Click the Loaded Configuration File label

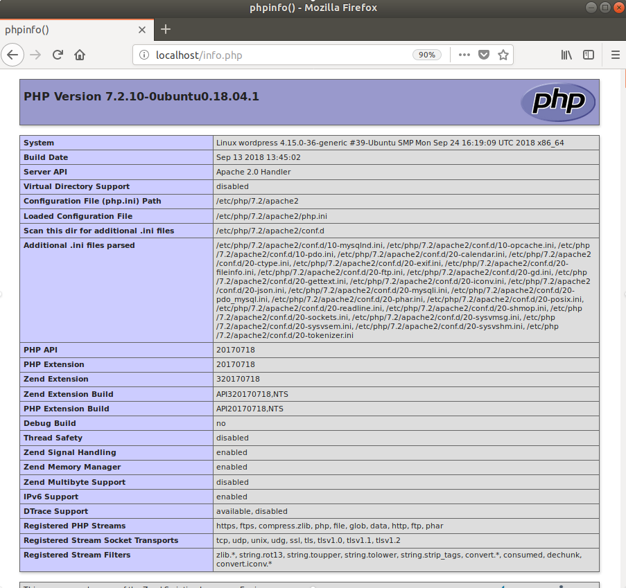[x=78, y=216]
